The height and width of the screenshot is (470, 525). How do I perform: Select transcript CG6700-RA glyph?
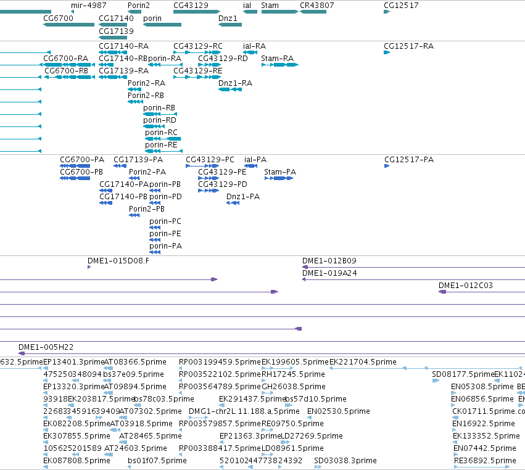(x=69, y=65)
